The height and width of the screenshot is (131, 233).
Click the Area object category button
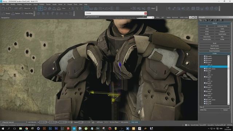tap(207, 29)
